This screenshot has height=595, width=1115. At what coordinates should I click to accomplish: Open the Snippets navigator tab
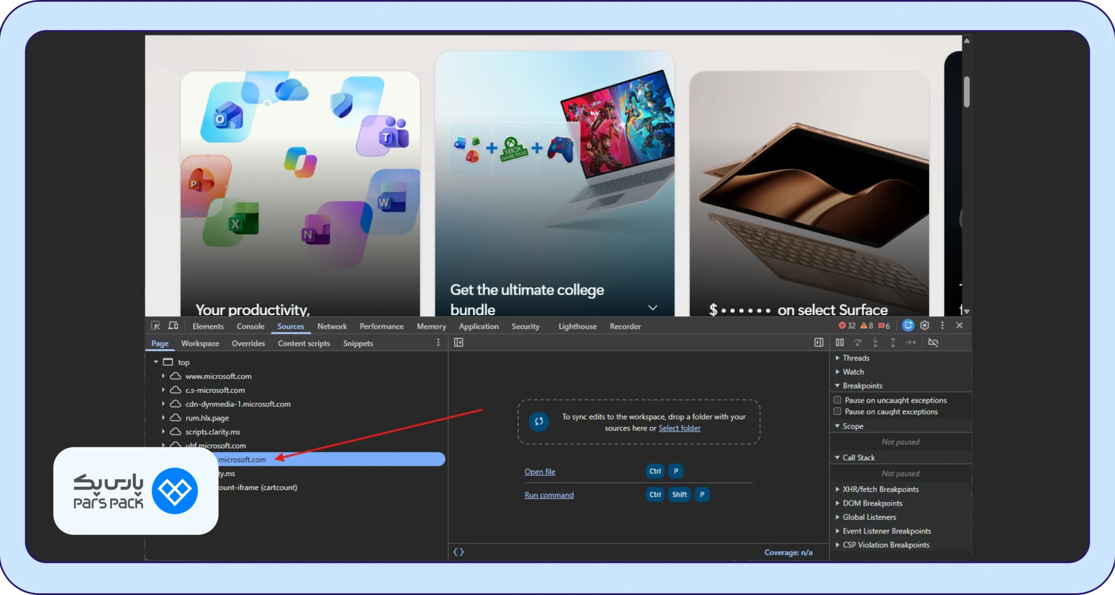tap(358, 343)
